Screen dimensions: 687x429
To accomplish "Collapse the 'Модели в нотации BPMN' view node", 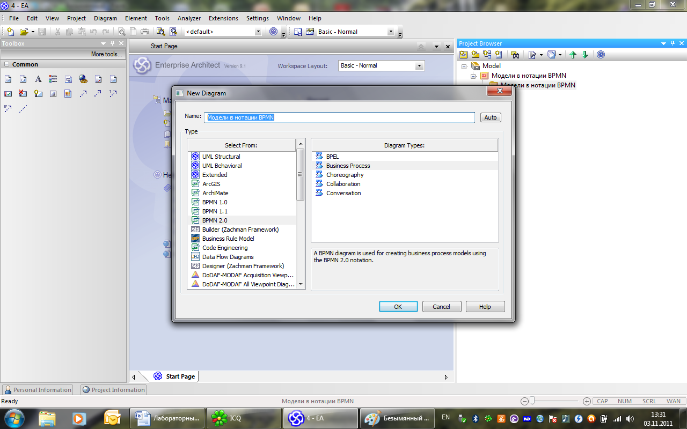I will tap(473, 76).
